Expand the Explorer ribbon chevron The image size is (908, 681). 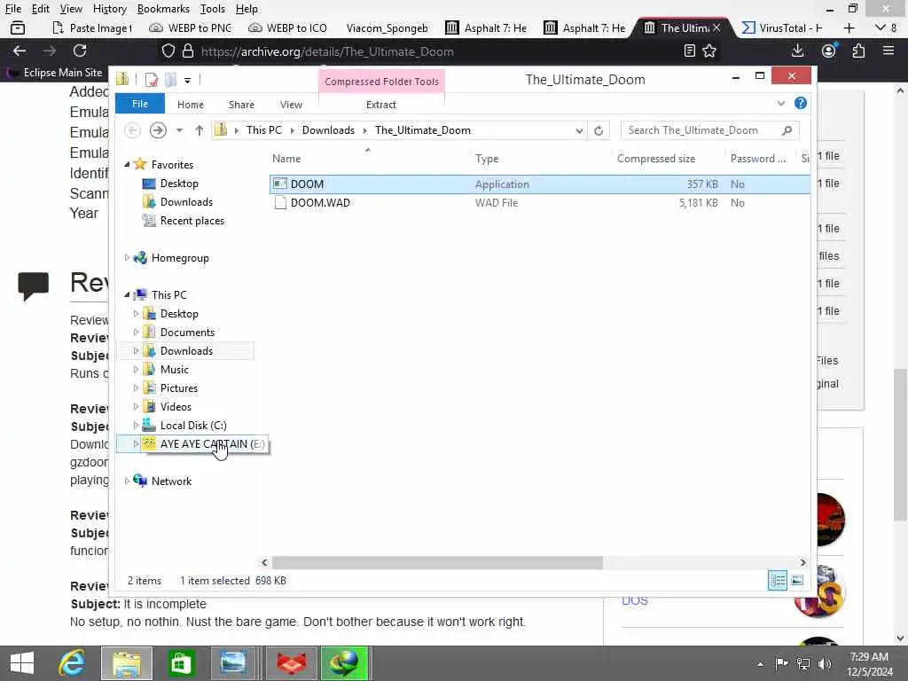coord(780,103)
